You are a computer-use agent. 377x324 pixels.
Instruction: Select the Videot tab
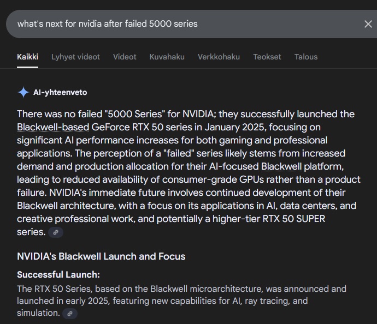(x=125, y=57)
